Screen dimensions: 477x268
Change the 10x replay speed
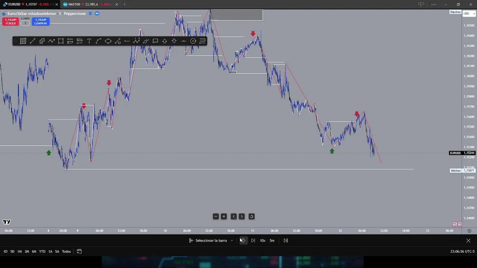[263, 240]
